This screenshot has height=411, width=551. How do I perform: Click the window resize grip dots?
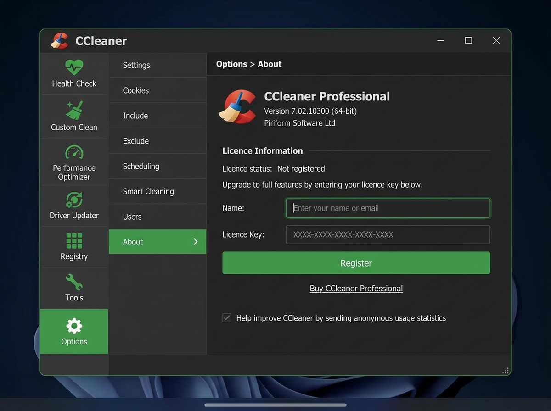point(506,371)
